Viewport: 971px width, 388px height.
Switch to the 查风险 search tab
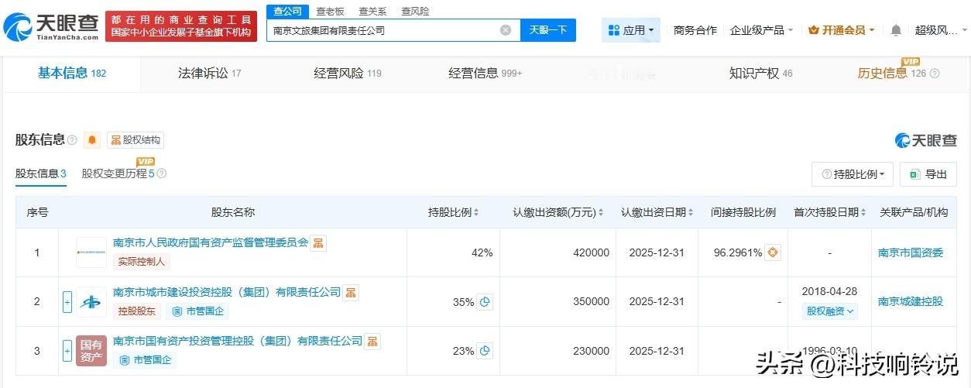tap(415, 12)
